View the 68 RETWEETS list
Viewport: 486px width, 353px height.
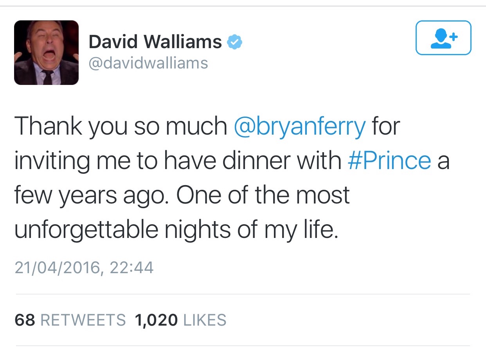70,320
